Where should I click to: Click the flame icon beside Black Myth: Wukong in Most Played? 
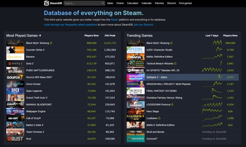(51, 43)
